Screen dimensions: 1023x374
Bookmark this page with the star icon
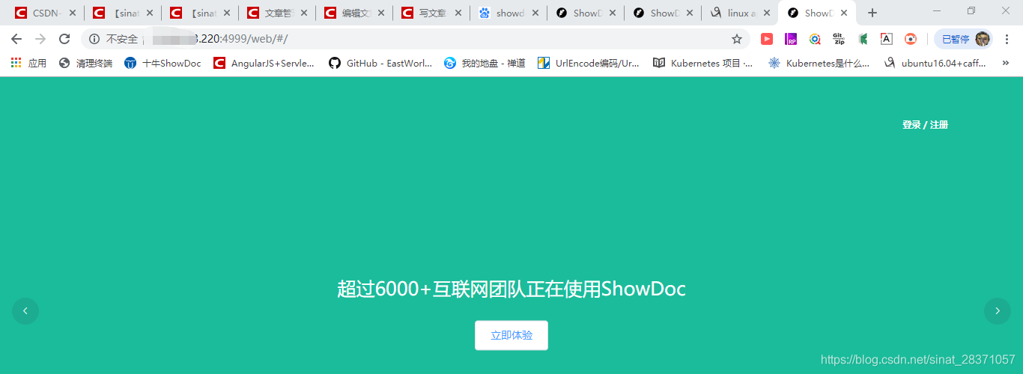(737, 39)
